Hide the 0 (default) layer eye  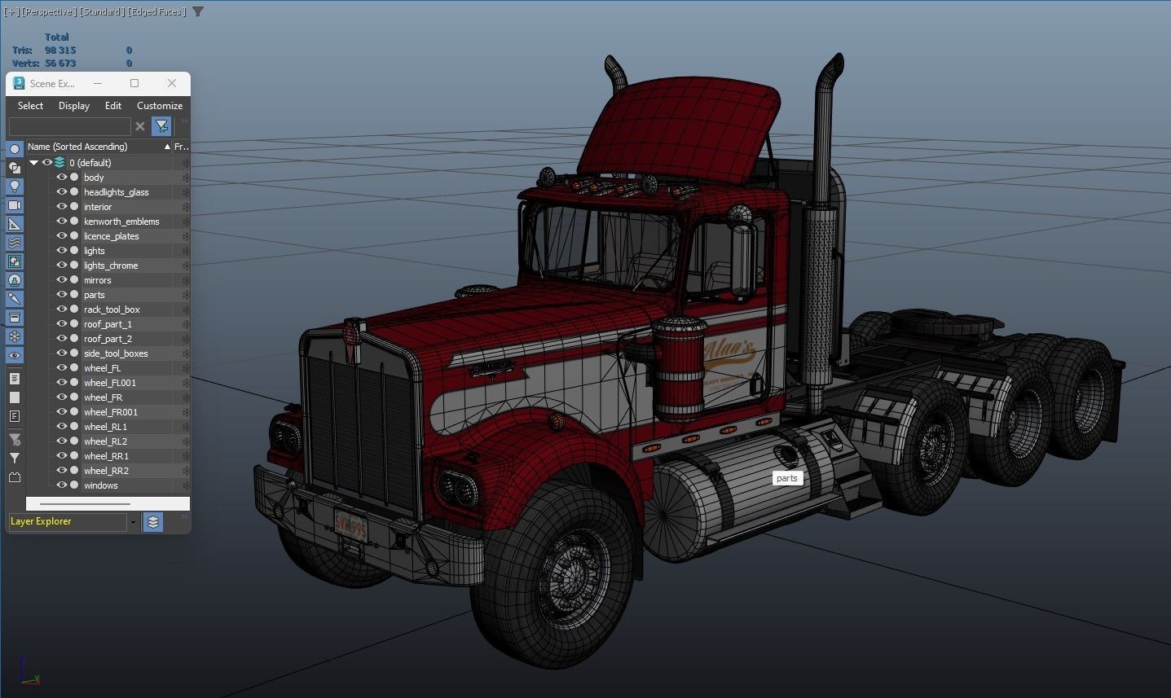[x=47, y=163]
